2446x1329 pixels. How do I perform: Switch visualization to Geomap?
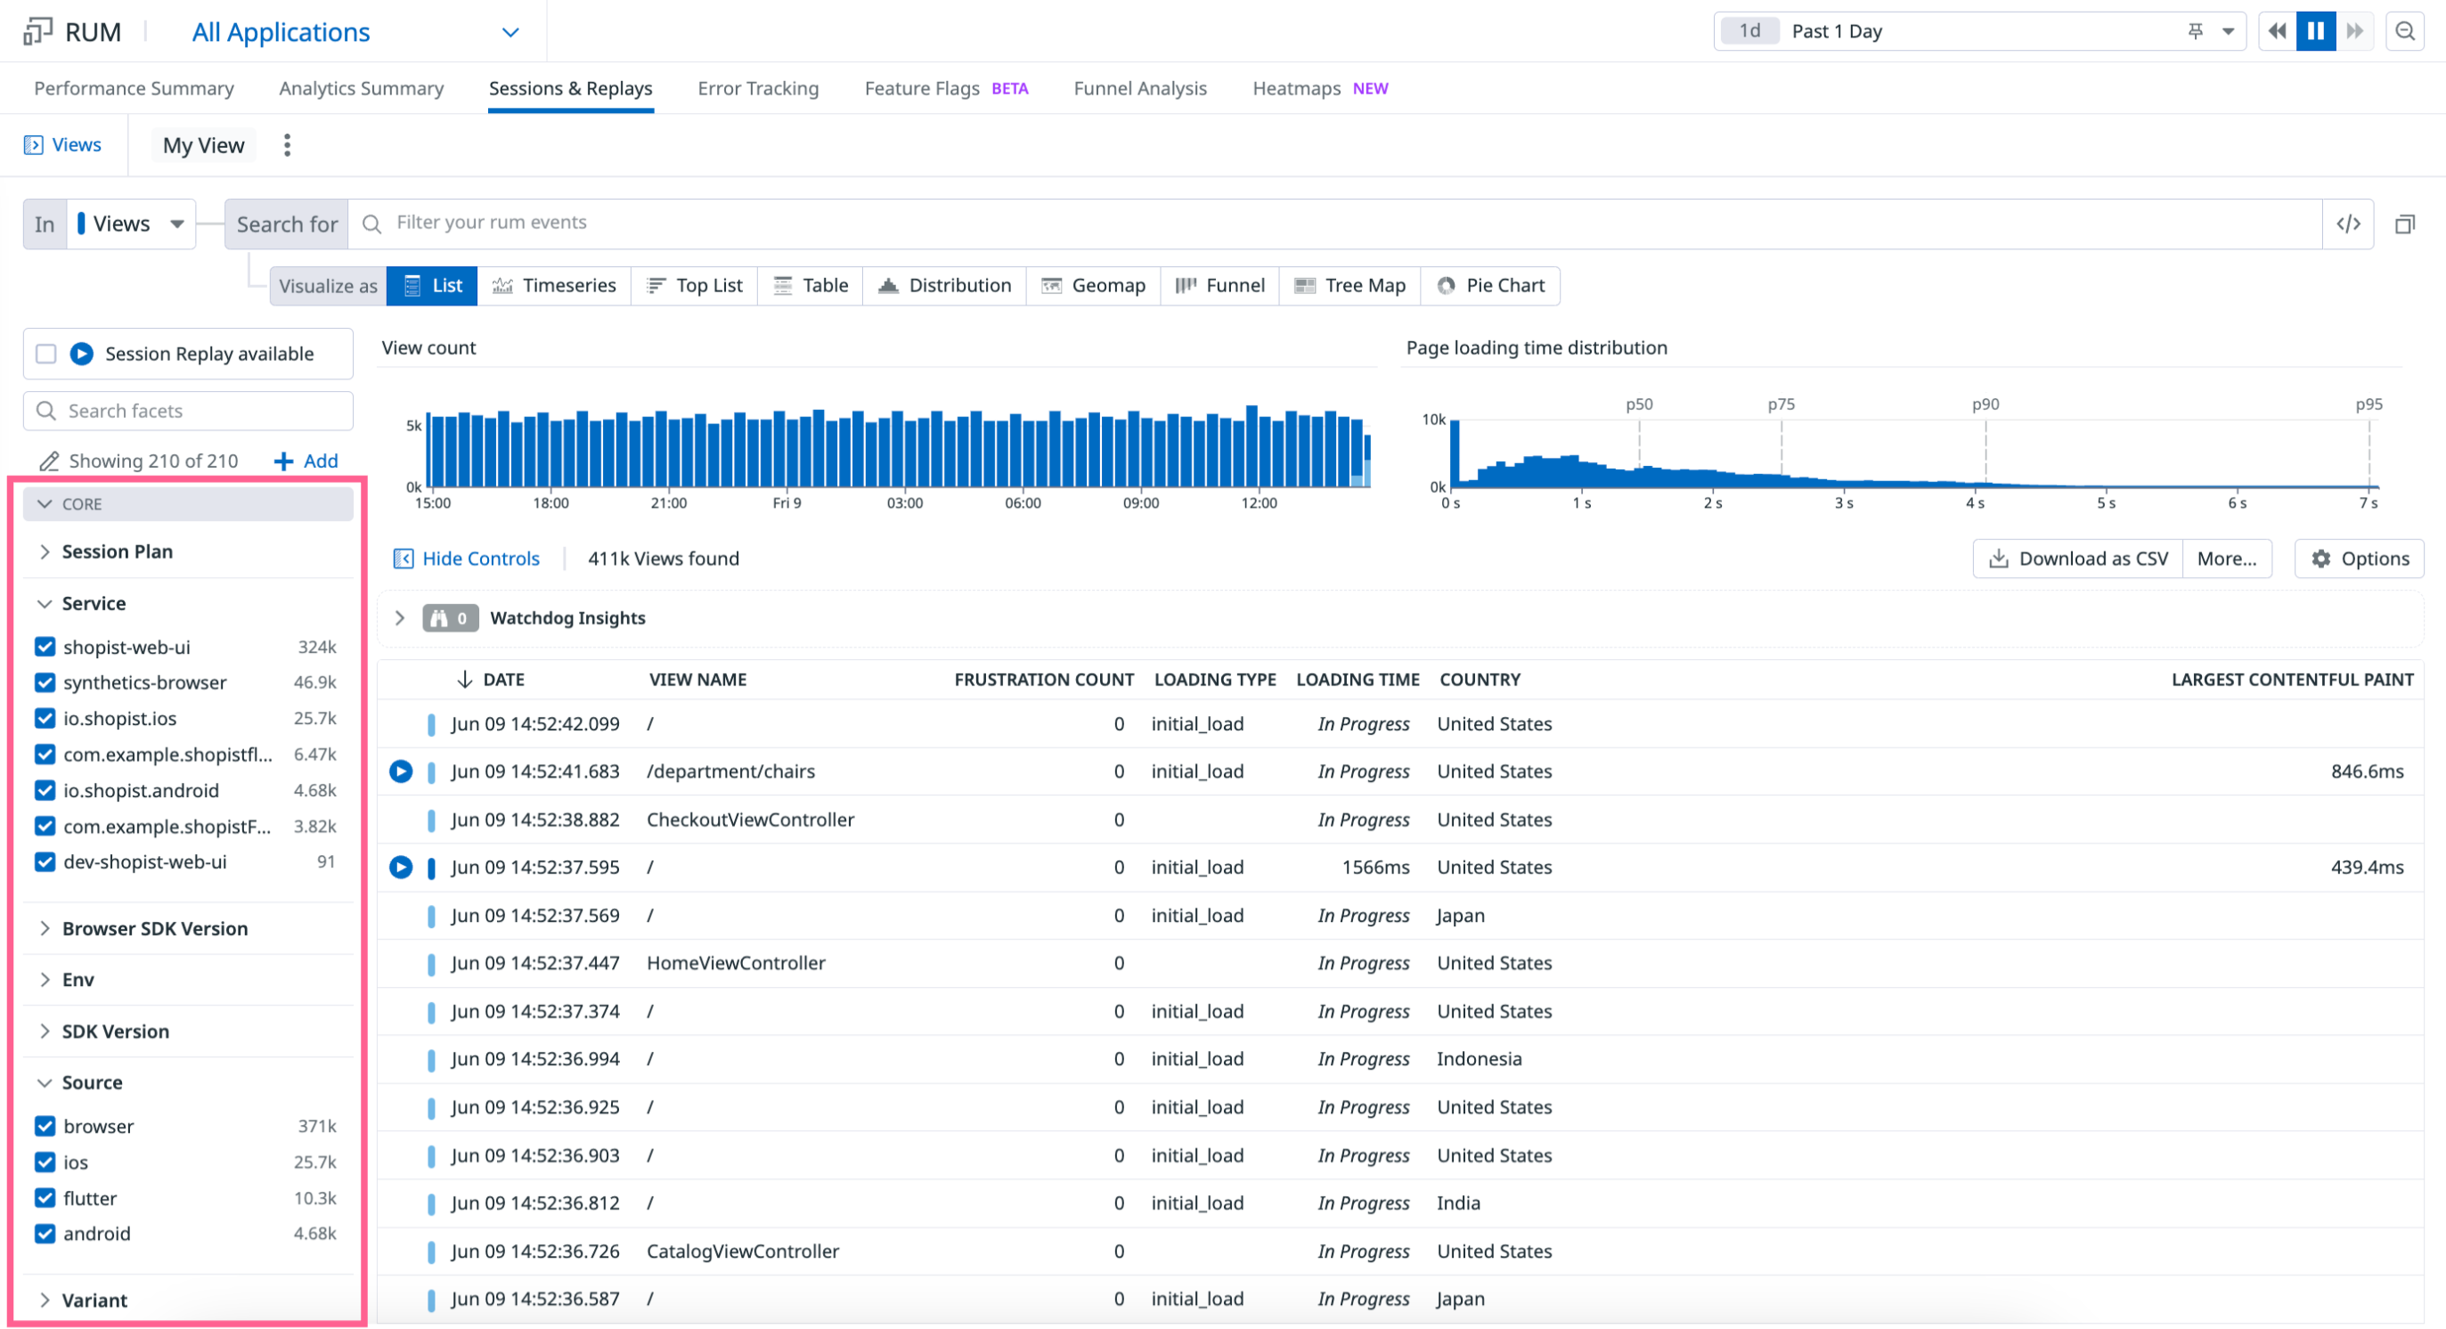point(1093,286)
